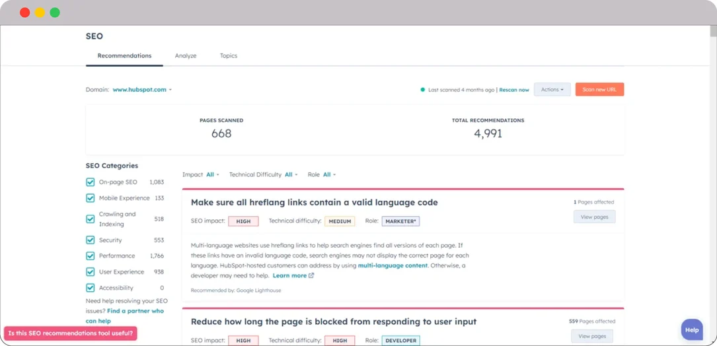Open the Technical Difficulty filter dropdown
This screenshot has width=717, height=346.
(x=291, y=174)
